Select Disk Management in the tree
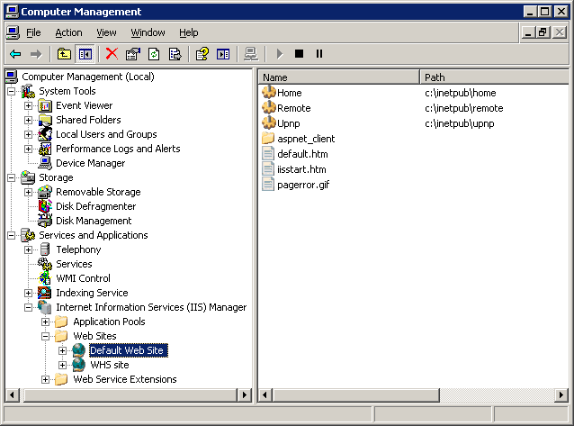574x426 pixels. (94, 221)
